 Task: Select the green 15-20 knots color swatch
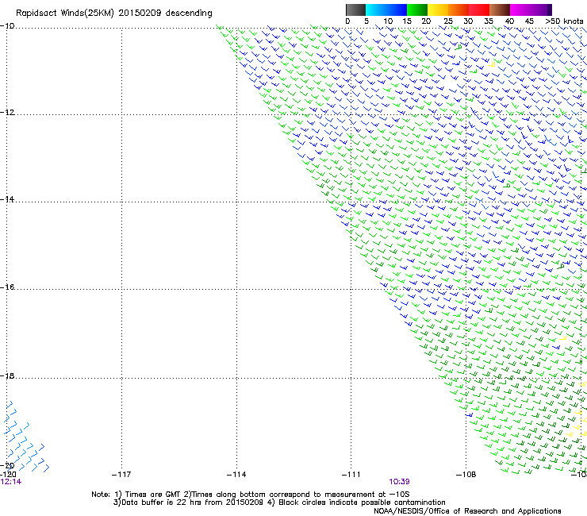pos(417,10)
